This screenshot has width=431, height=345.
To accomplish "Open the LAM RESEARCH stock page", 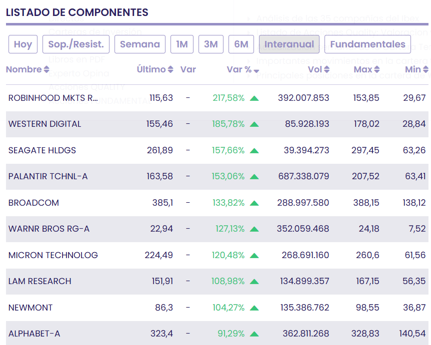I will [40, 281].
